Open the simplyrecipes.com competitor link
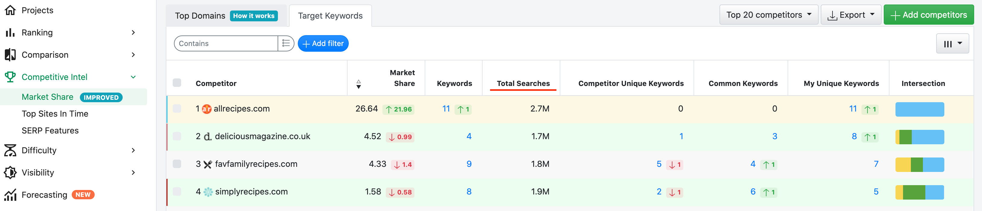 click(x=251, y=191)
